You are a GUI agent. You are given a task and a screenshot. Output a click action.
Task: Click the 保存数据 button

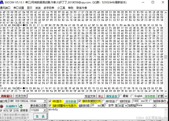(x=71, y=101)
